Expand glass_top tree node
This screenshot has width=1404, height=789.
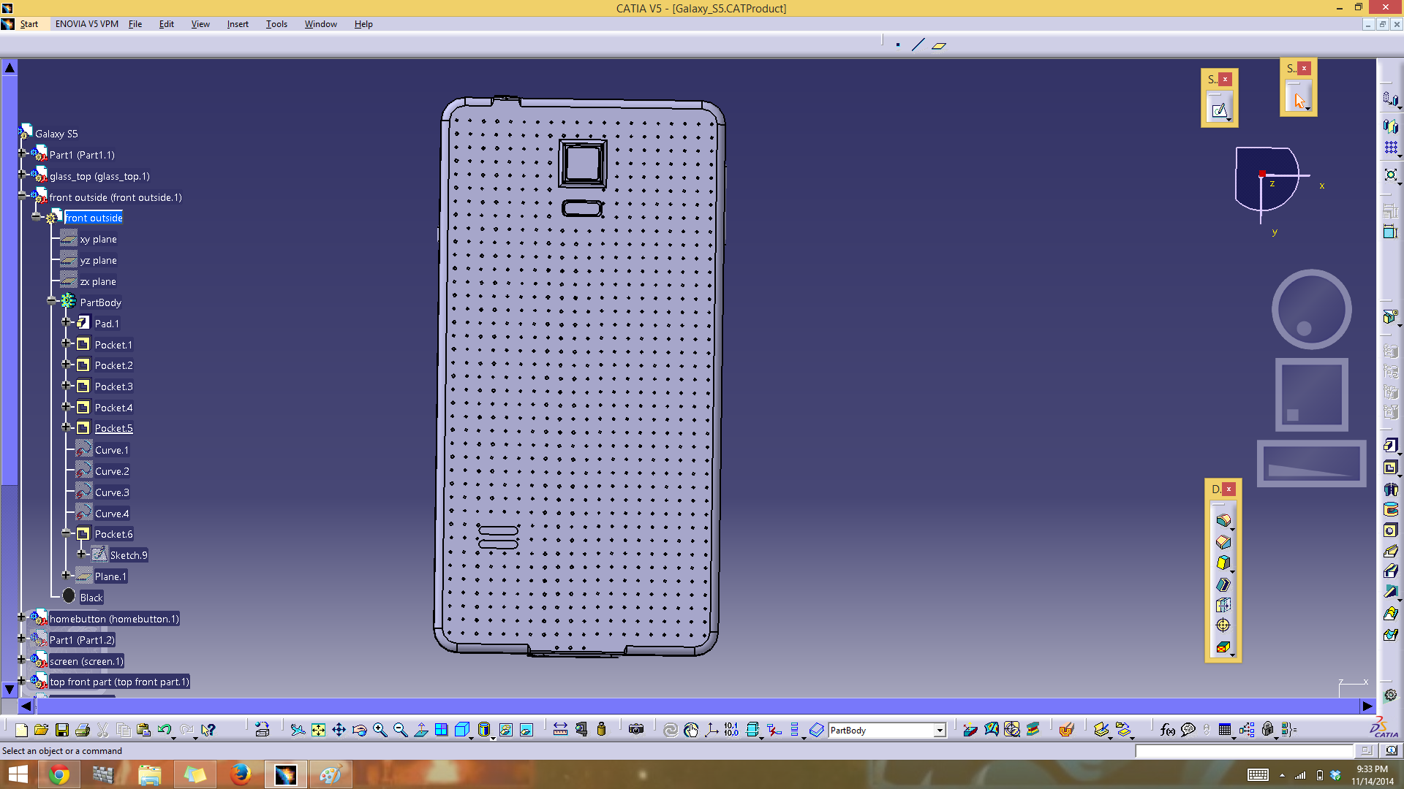click(22, 175)
